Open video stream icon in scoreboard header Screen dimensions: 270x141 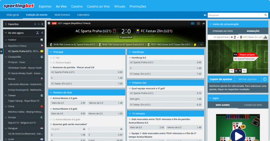(x=198, y=23)
